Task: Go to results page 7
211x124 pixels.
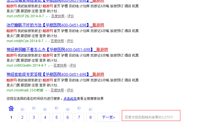Action: pyautogui.click(x=79, y=117)
